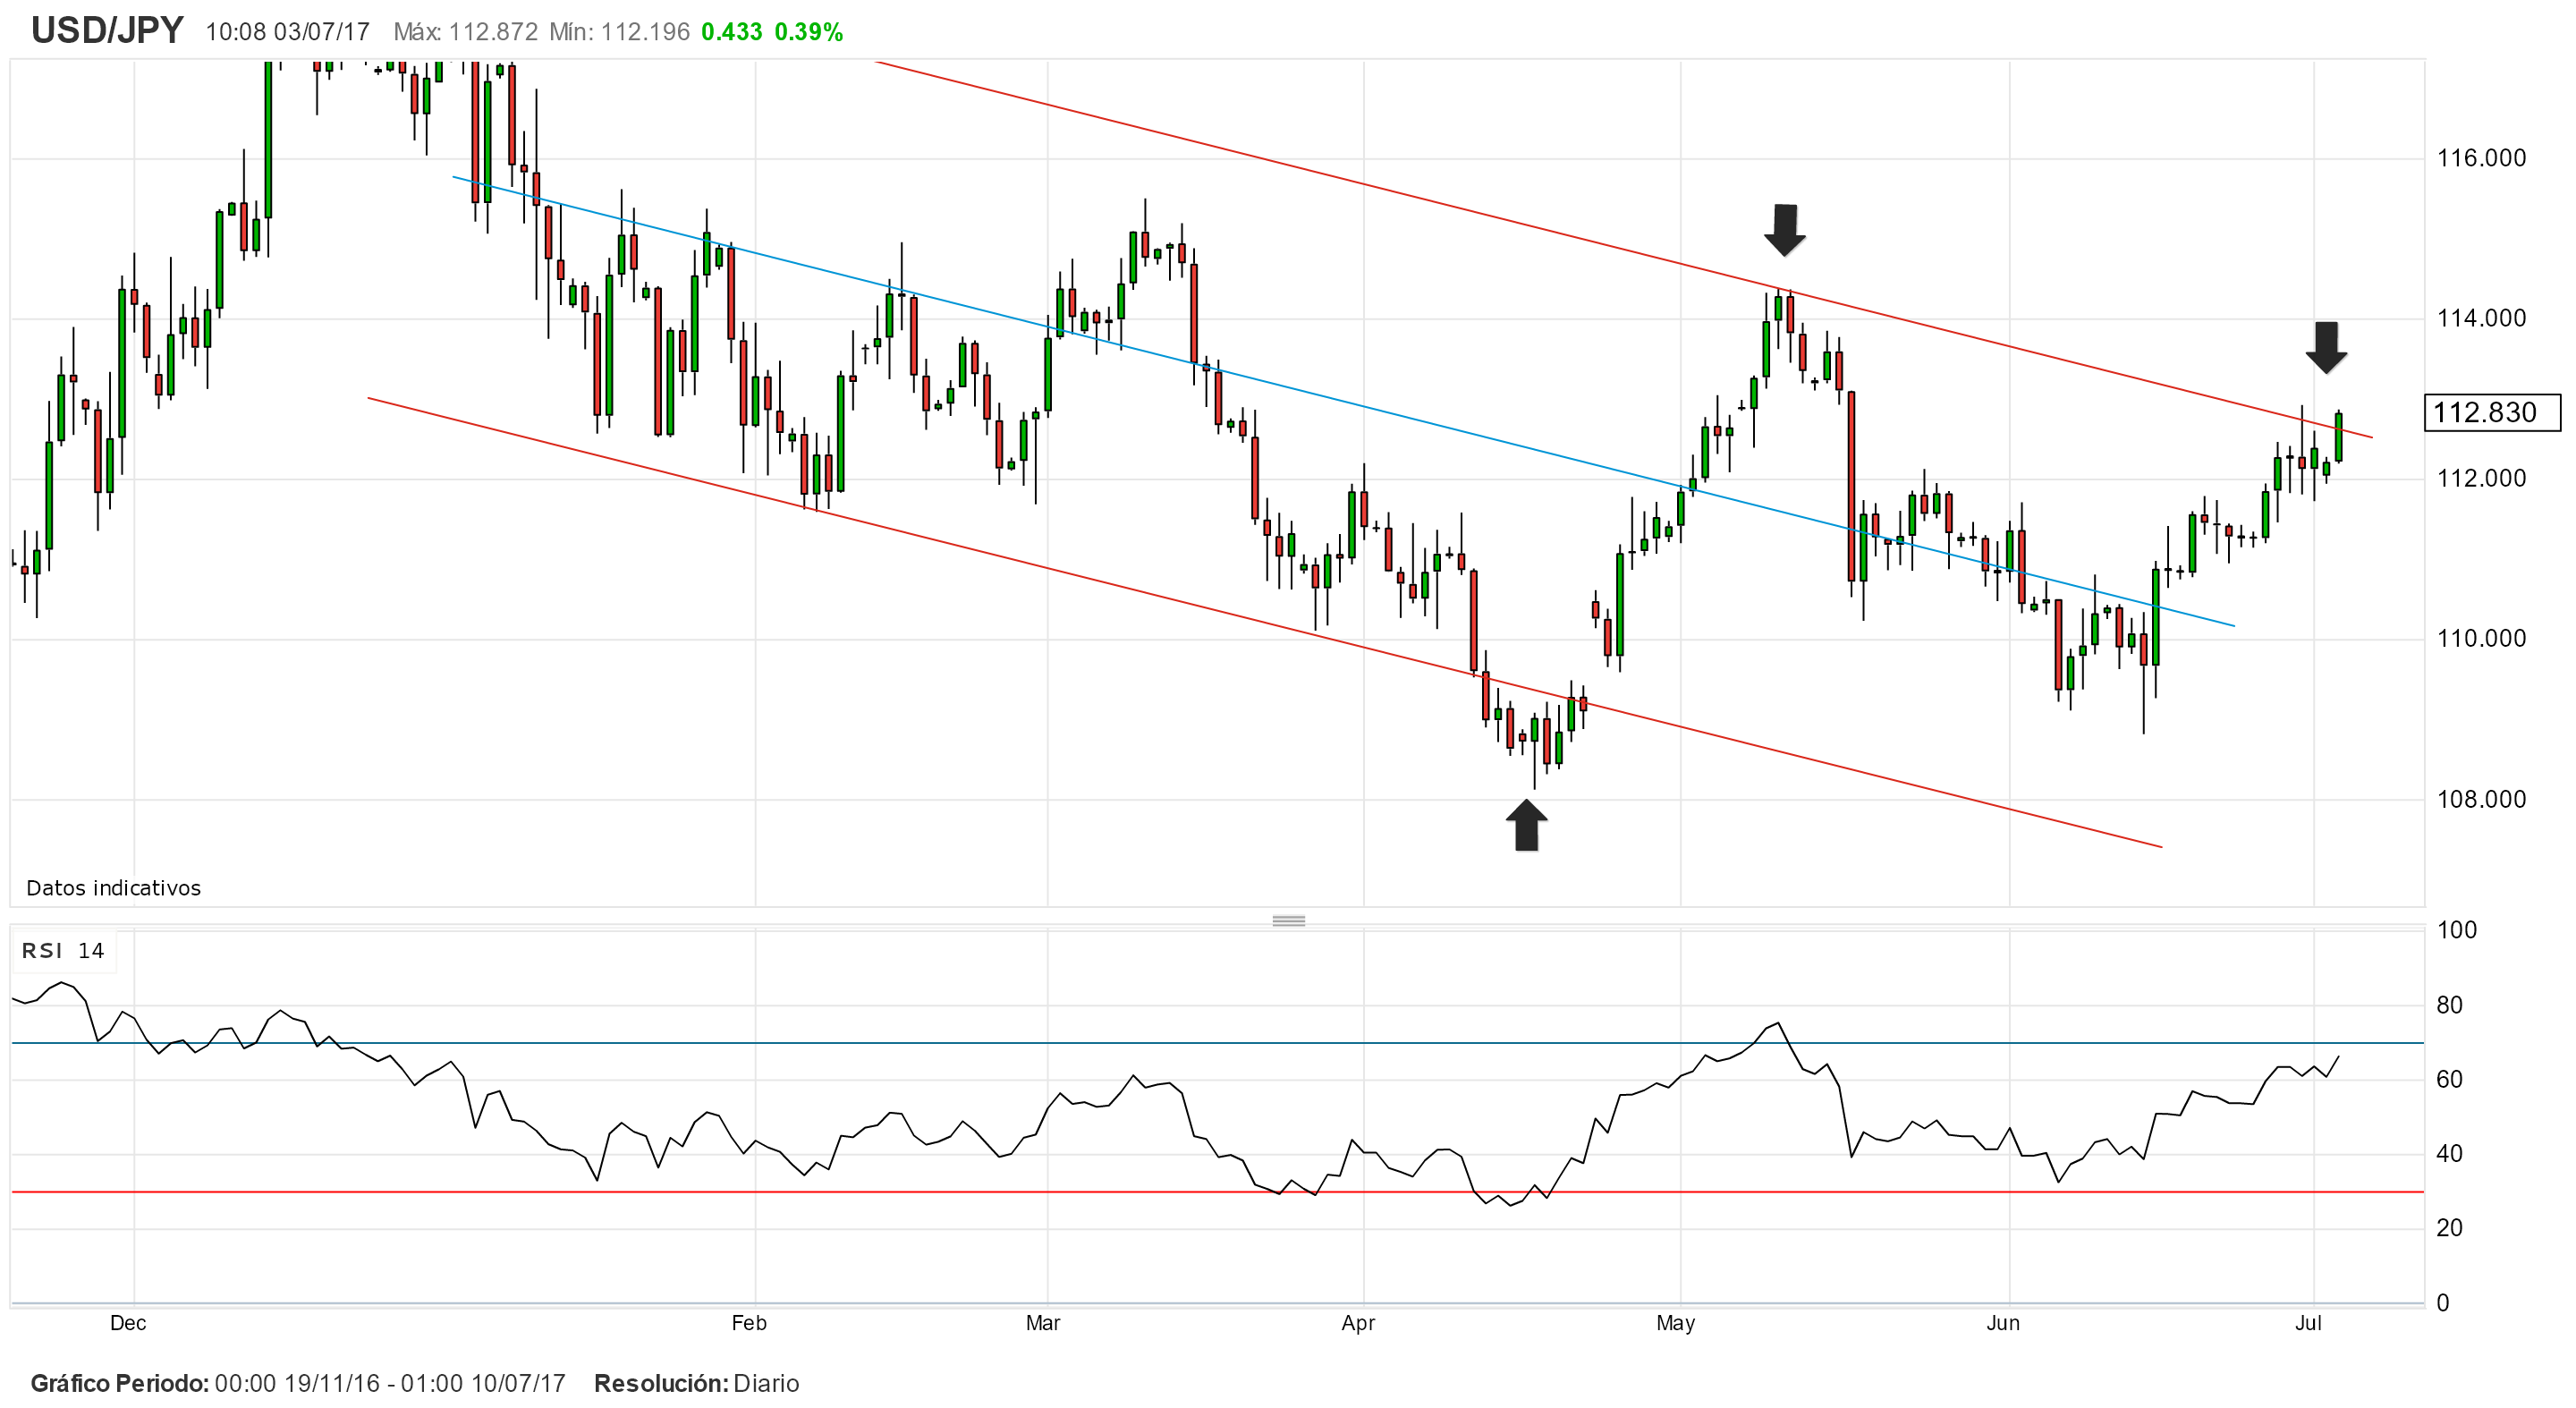This screenshot has width=2576, height=1408.
Task: Click the 116.000 price axis label
Action: click(x=2482, y=158)
